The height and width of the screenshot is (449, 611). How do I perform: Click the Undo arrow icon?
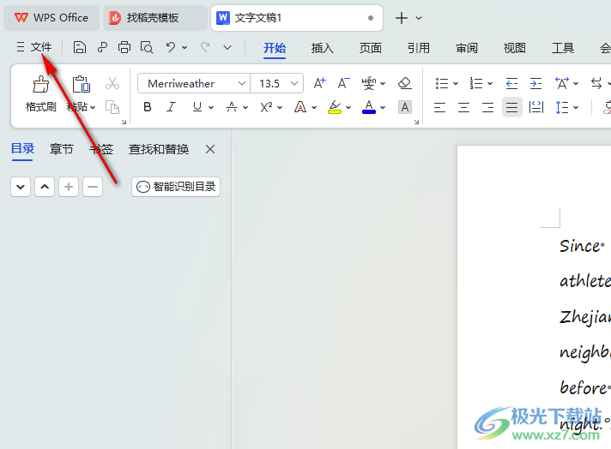click(x=170, y=47)
